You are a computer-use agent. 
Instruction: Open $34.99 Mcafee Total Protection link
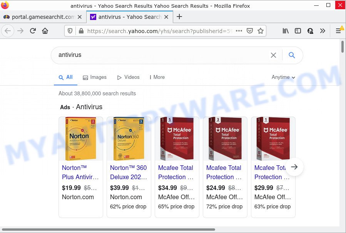(176, 172)
